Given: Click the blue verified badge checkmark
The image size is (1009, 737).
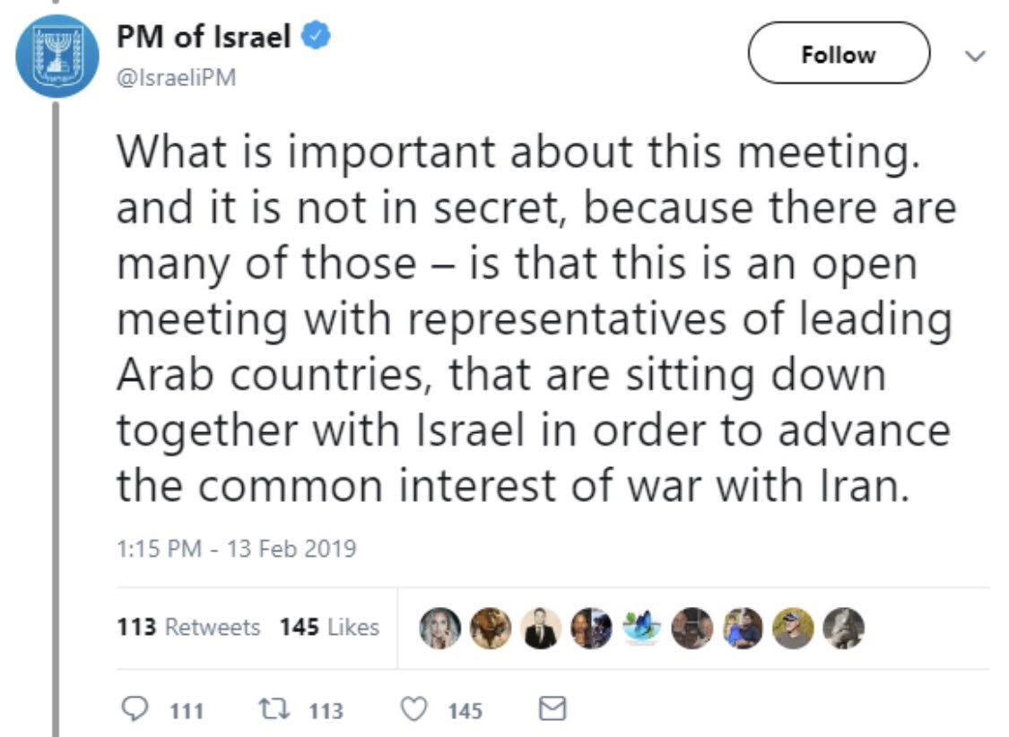Looking at the screenshot, I should (314, 34).
